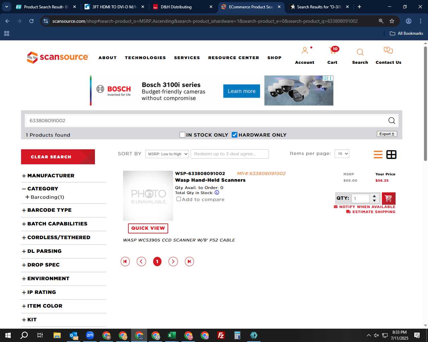Viewport: 428px width, 342px height.
Task: Jump to last results page
Action: coord(189,262)
